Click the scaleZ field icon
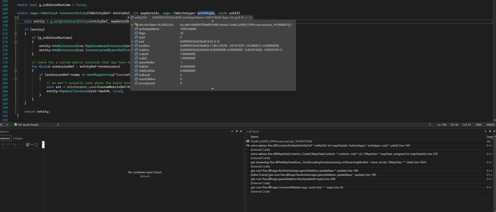 136,58
